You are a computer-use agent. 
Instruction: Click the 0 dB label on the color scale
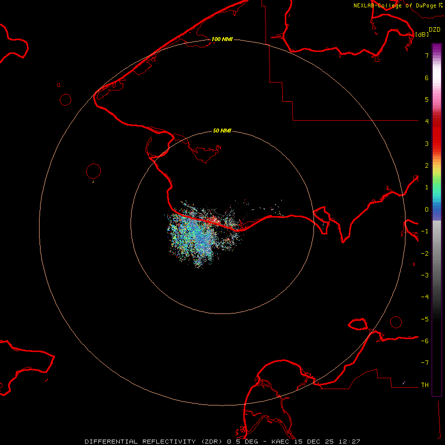427,210
